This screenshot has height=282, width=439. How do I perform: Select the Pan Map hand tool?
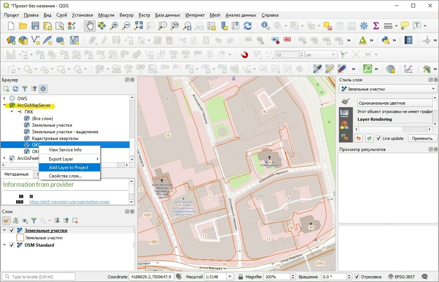(89, 26)
